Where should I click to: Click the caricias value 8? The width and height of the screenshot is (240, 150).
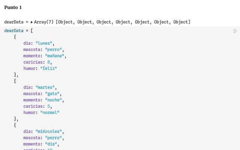(x=48, y=62)
